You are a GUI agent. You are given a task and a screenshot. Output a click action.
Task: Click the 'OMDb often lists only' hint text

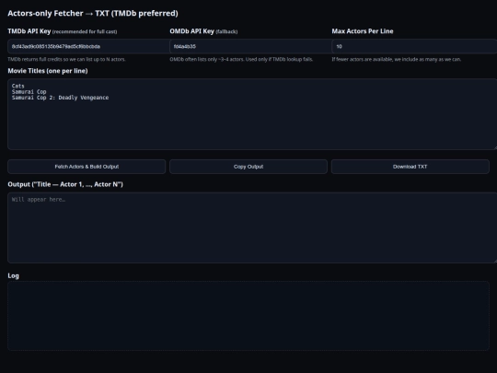tap(241, 59)
